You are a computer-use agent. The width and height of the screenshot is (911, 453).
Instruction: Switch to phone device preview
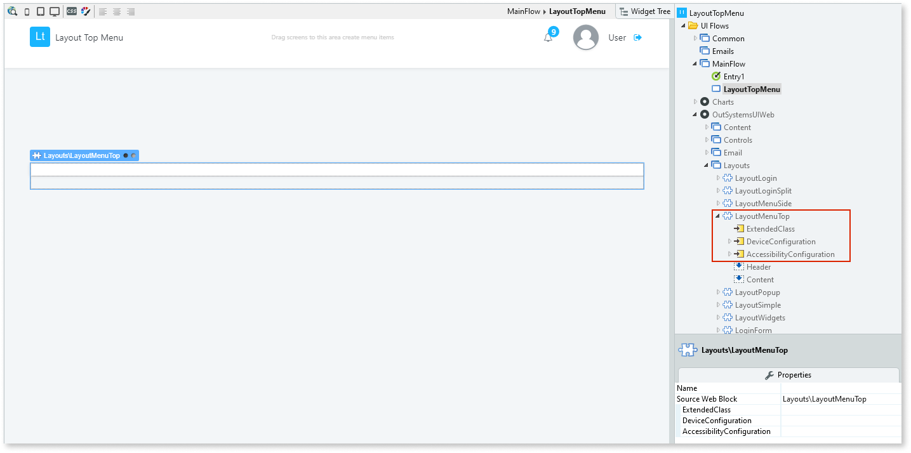(27, 11)
